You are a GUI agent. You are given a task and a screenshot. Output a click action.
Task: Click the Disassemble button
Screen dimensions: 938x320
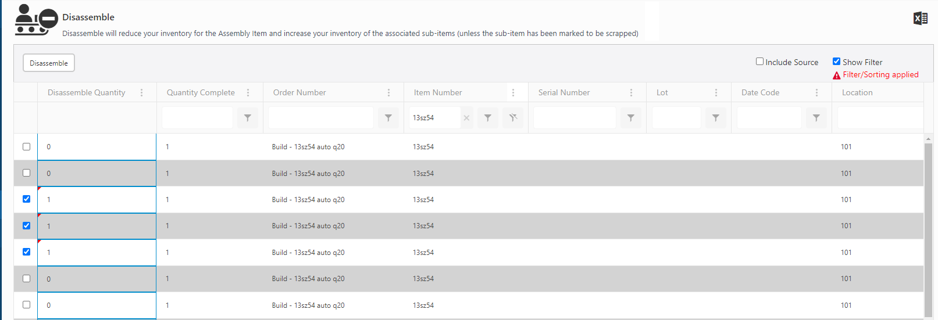click(49, 63)
